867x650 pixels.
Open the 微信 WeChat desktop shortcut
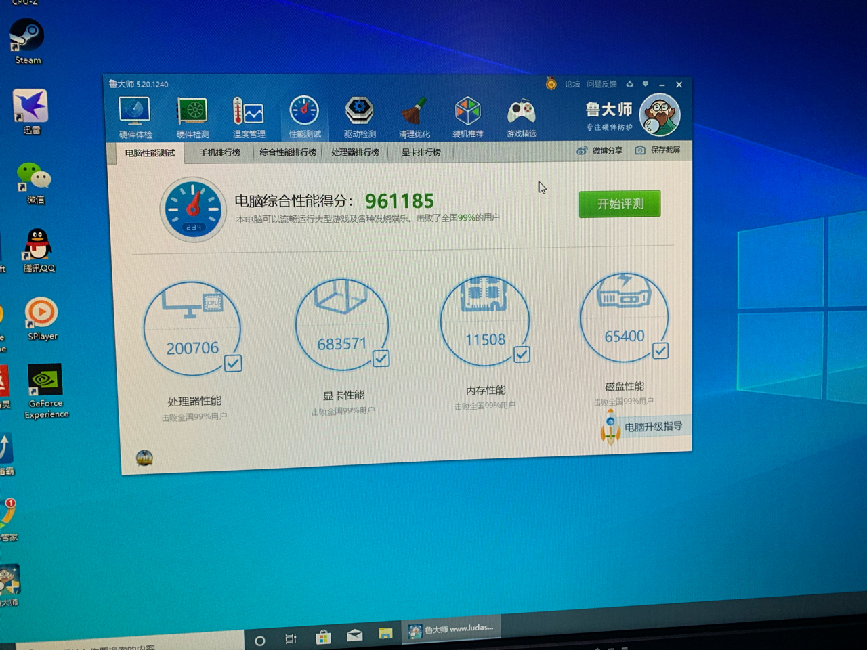click(x=35, y=183)
